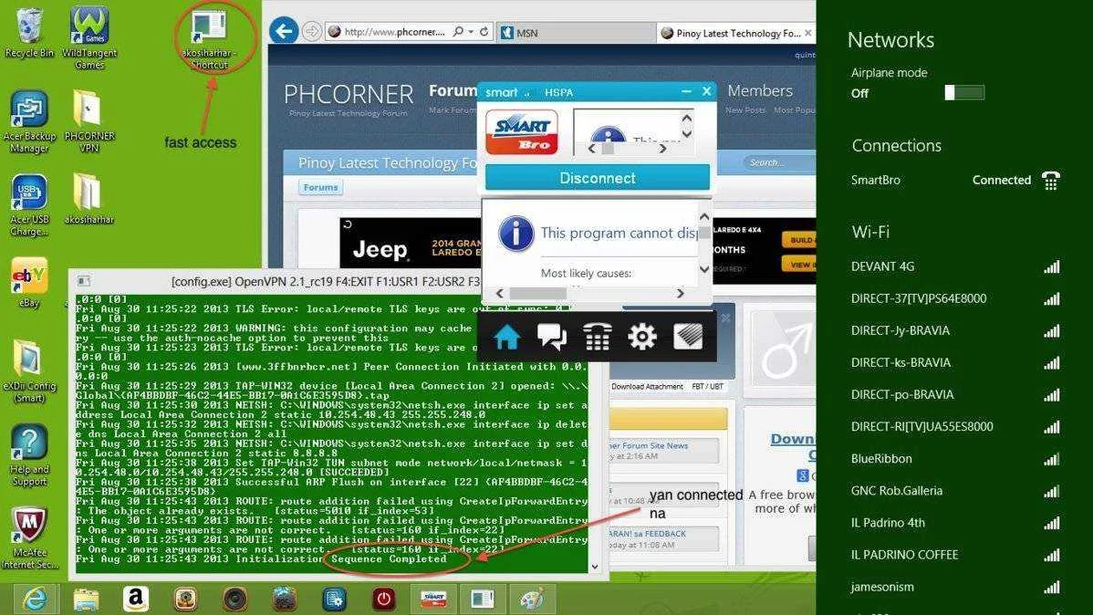Open the akosiharhar - Shortcut desktop icon
This screenshot has height=615, width=1093.
coord(209,40)
